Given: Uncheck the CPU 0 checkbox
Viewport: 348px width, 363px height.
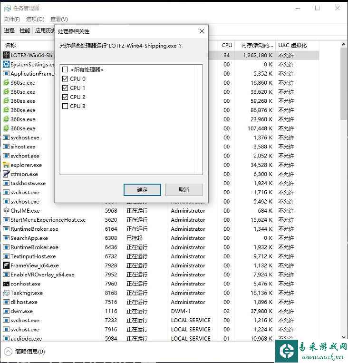Looking at the screenshot, I should [x=65, y=78].
